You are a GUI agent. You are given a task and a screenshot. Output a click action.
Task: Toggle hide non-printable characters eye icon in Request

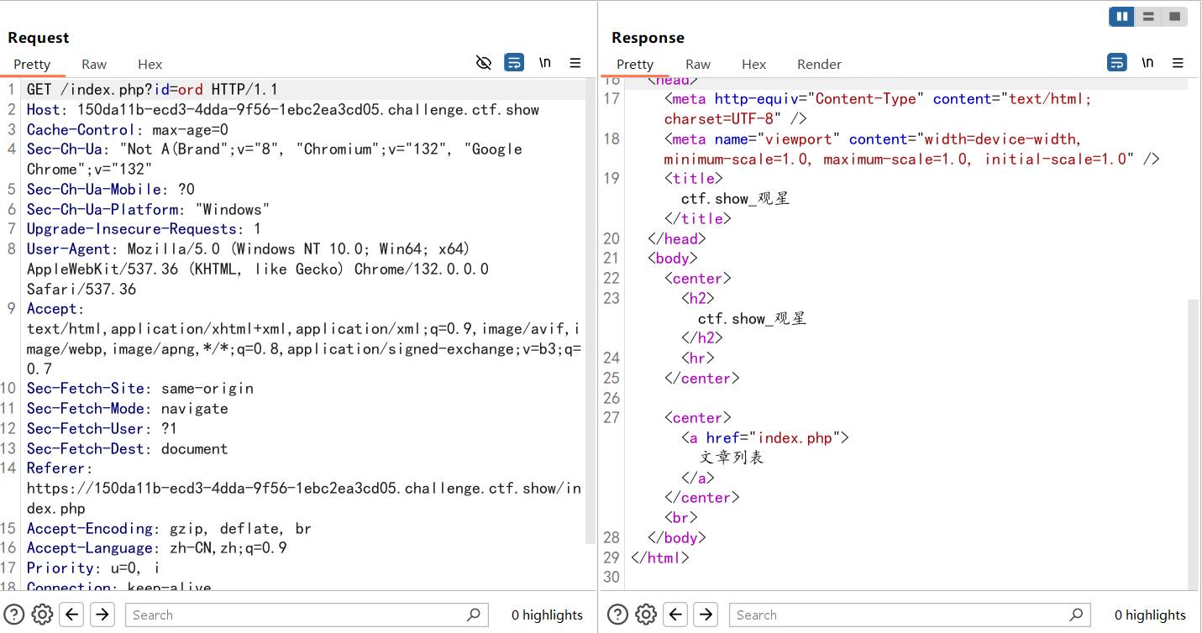click(483, 63)
